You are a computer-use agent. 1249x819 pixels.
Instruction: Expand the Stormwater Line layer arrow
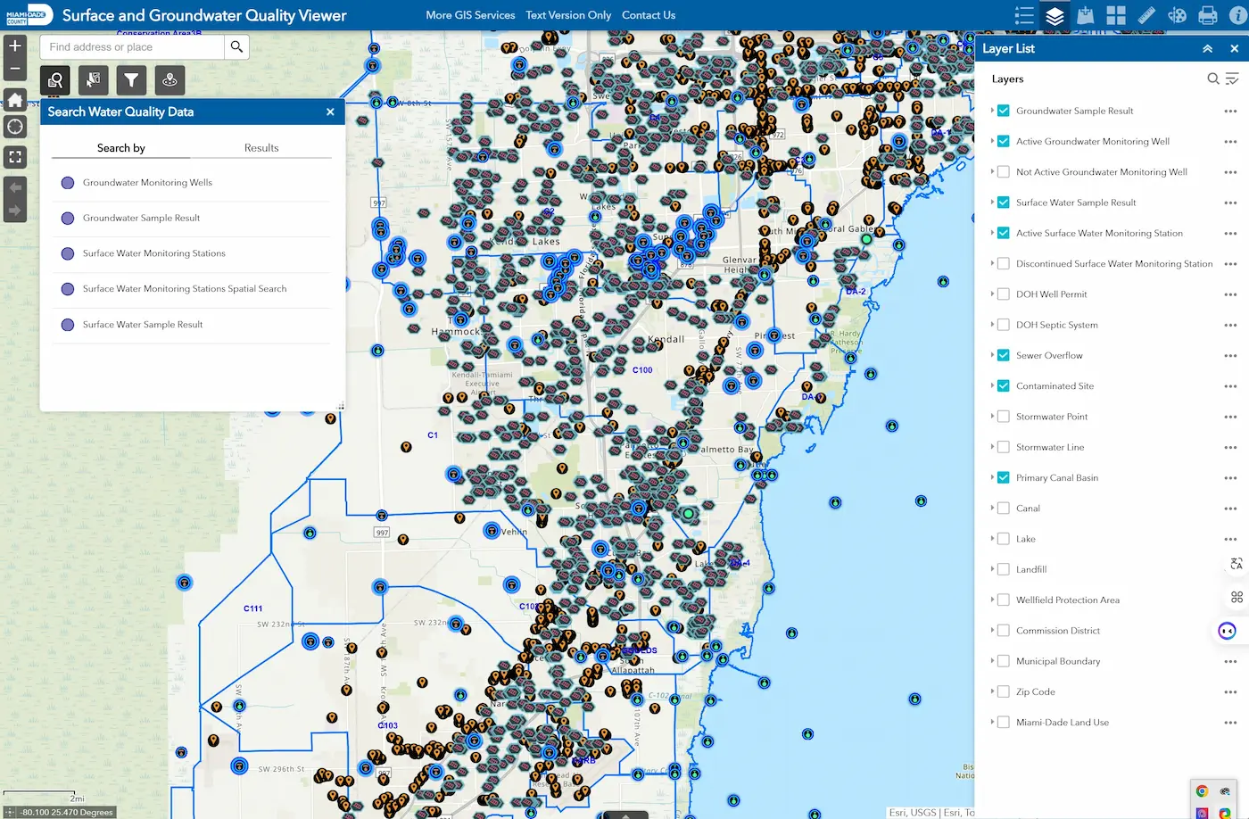(992, 447)
